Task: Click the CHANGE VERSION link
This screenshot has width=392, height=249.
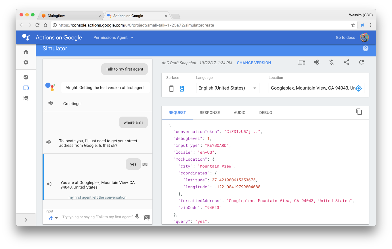Action: click(254, 63)
